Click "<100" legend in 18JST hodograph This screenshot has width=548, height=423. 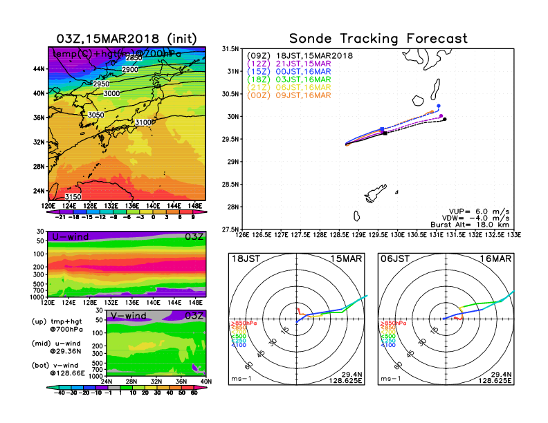(x=239, y=345)
